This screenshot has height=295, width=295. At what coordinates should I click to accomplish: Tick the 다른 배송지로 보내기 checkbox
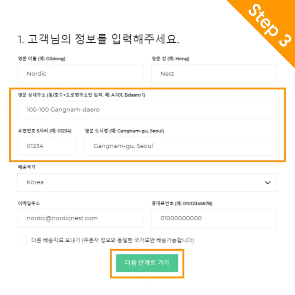coord(22,241)
